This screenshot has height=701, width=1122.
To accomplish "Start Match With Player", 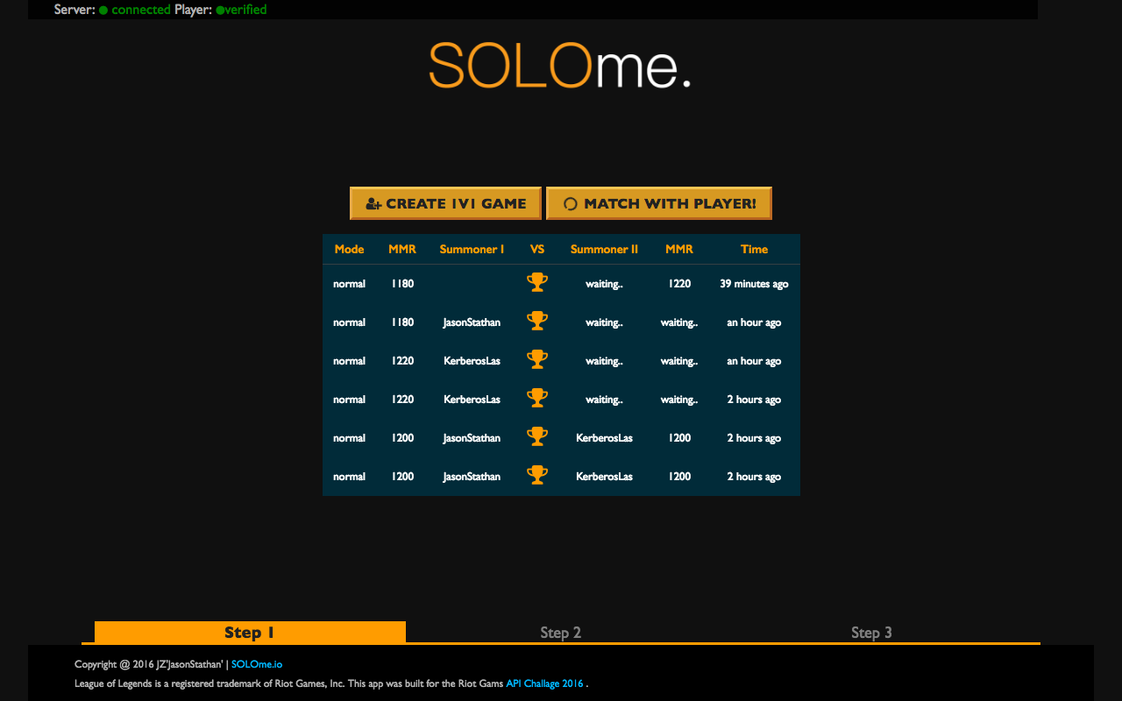I will (x=659, y=203).
